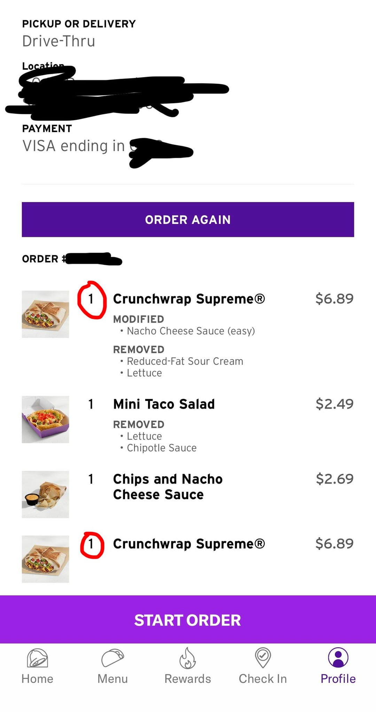The height and width of the screenshot is (712, 376).
Task: Tap the first Crunchwrap Supreme name
Action: click(x=189, y=299)
